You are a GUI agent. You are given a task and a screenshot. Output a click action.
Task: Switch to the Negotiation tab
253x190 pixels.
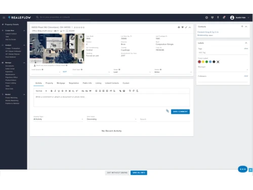click(x=74, y=83)
